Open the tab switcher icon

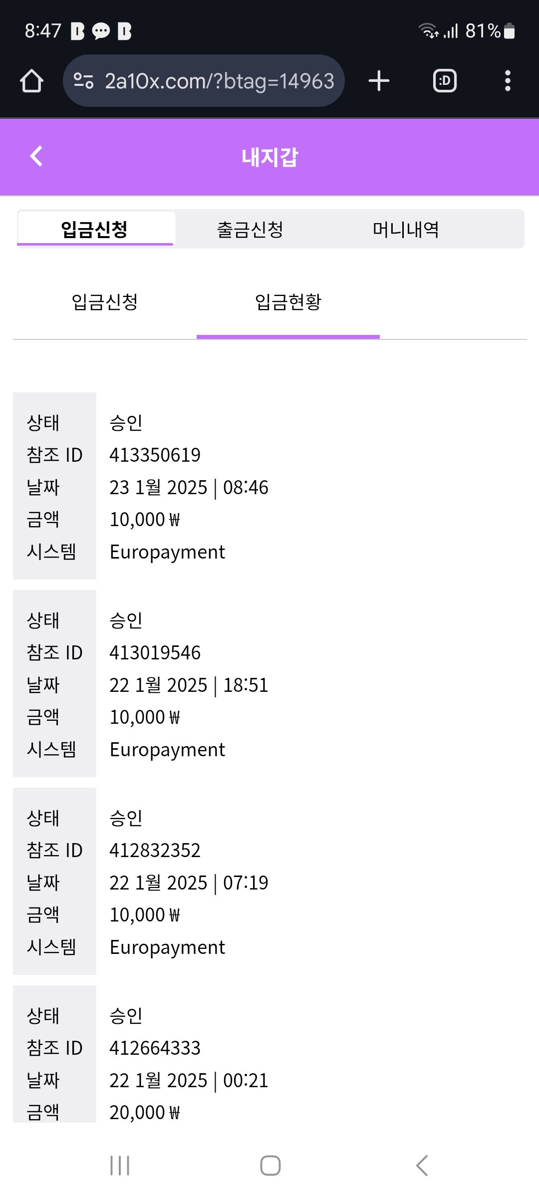445,81
